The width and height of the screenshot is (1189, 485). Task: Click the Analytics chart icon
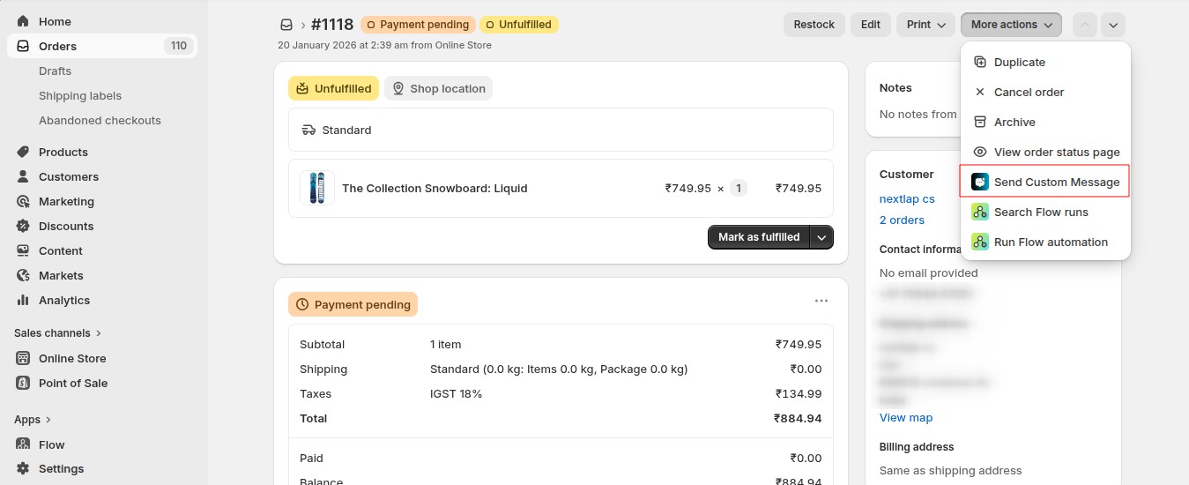point(23,300)
